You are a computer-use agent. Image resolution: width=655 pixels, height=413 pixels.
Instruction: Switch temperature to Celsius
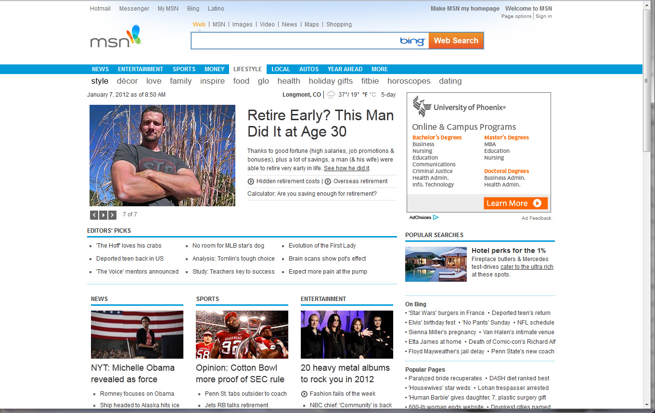pyautogui.click(x=372, y=95)
